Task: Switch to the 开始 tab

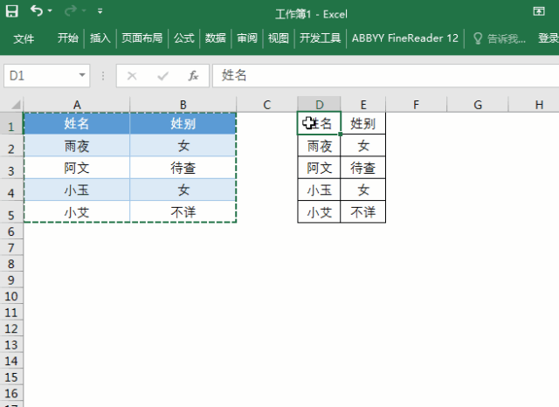Action: coord(68,38)
